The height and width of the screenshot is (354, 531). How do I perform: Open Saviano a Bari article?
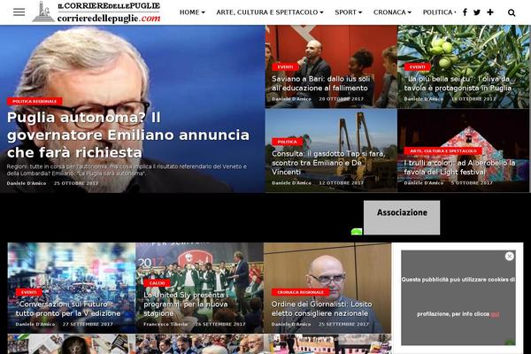click(x=320, y=83)
